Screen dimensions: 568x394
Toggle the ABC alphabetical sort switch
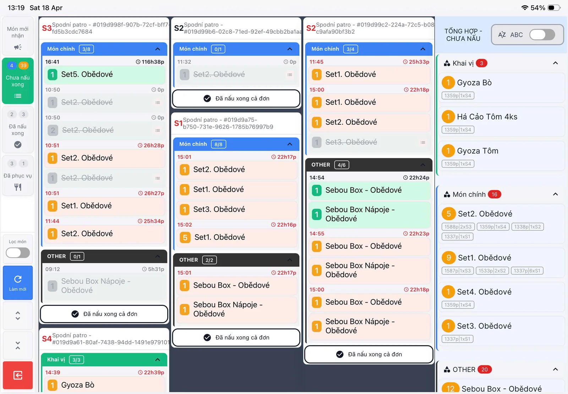(x=542, y=35)
